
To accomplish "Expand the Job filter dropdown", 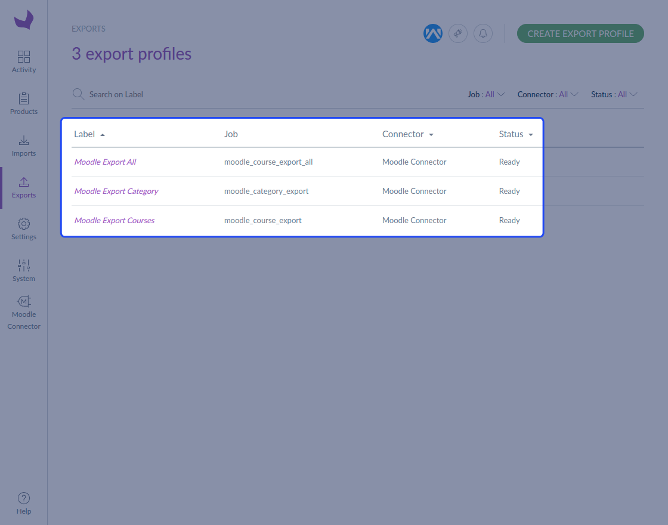I will [486, 95].
